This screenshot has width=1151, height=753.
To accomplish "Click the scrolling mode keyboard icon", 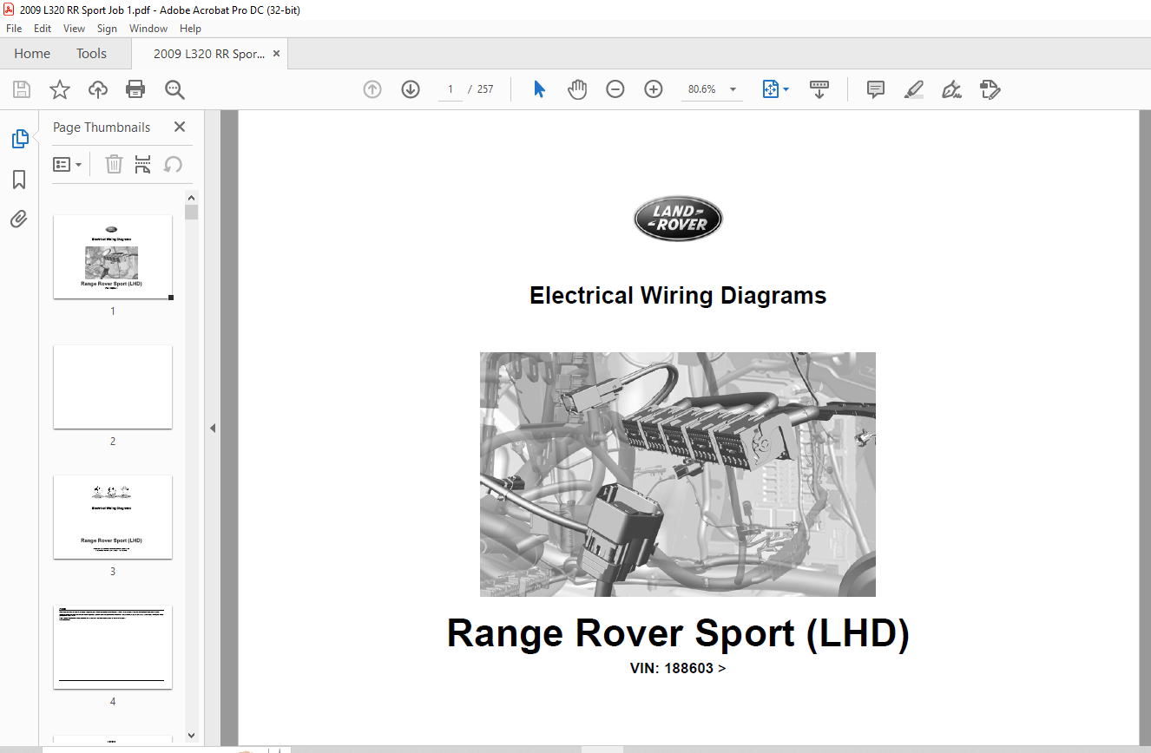I will (x=819, y=89).
